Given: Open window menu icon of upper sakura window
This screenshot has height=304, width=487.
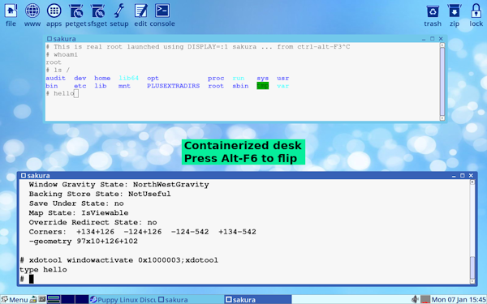Looking at the screenshot, I should coord(50,39).
